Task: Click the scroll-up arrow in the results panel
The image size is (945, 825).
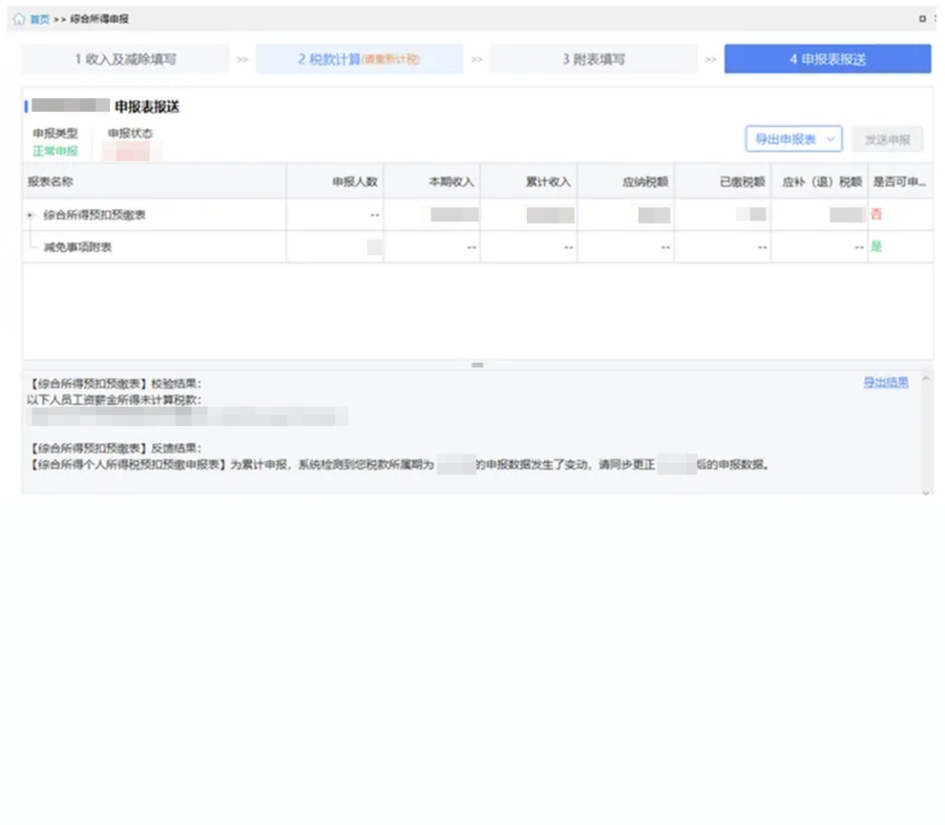Action: (x=926, y=377)
